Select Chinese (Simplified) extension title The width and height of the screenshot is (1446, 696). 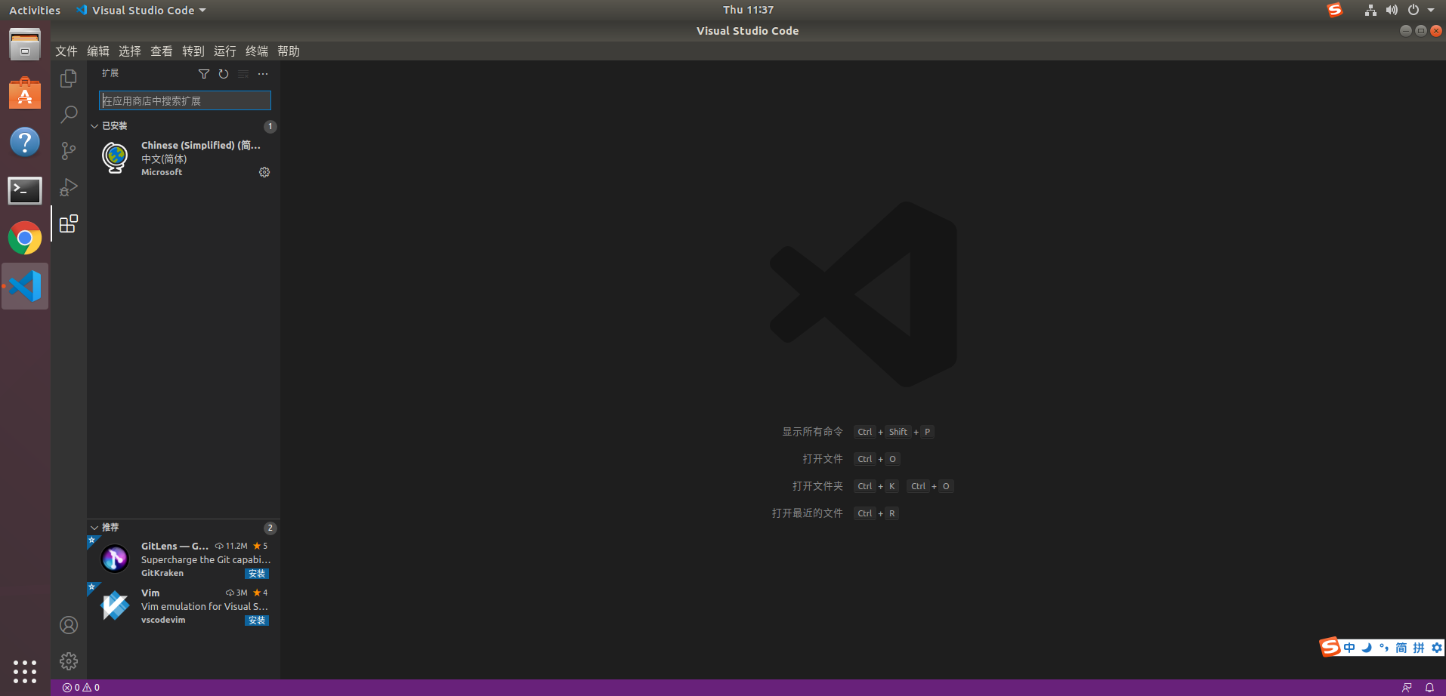[201, 145]
